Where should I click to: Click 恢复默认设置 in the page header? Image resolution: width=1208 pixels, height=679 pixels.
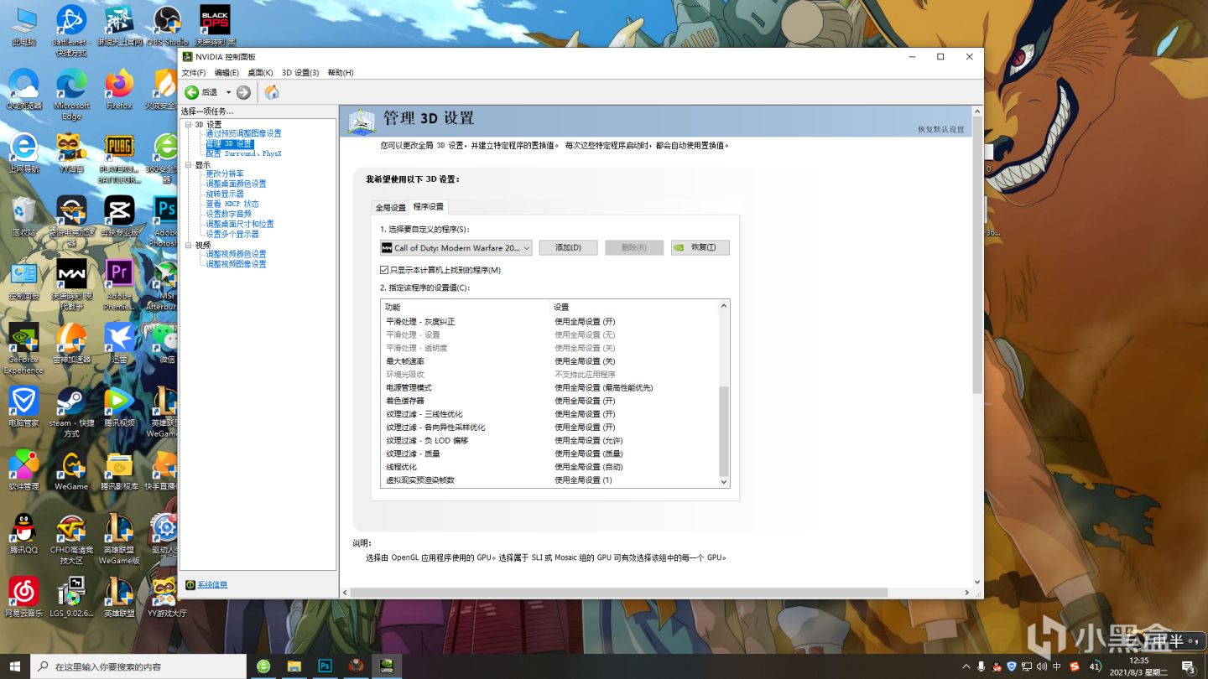coord(941,129)
